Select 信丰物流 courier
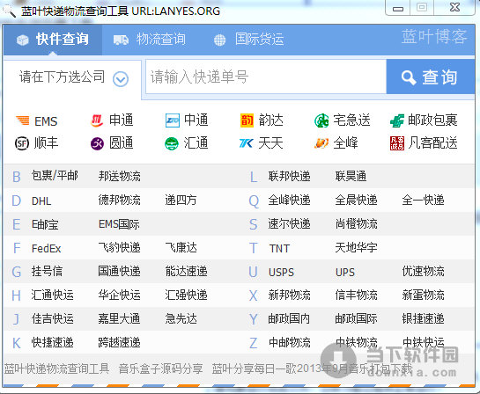 click(357, 295)
